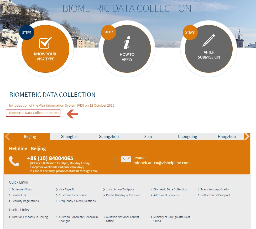The image size is (256, 229).
Task: Click the envelope email icon
Action: point(126,159)
